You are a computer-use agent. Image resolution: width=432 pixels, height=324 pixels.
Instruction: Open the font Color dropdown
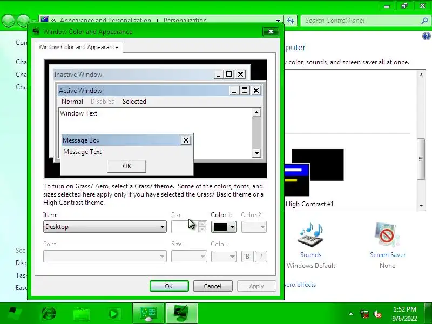(224, 256)
